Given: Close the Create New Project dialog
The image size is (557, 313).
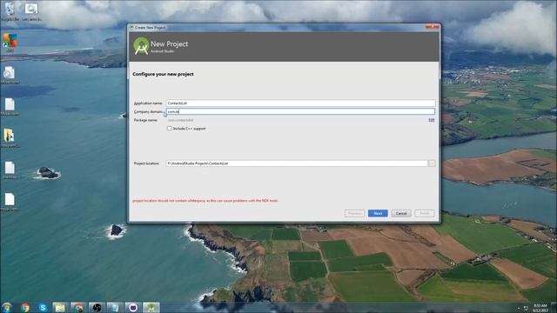Looking at the screenshot, I should tap(432, 27).
